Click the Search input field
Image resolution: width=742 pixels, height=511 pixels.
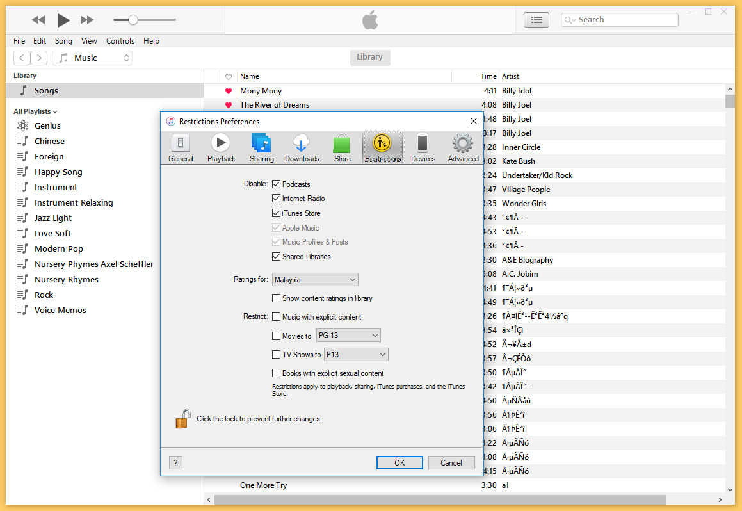620,20
